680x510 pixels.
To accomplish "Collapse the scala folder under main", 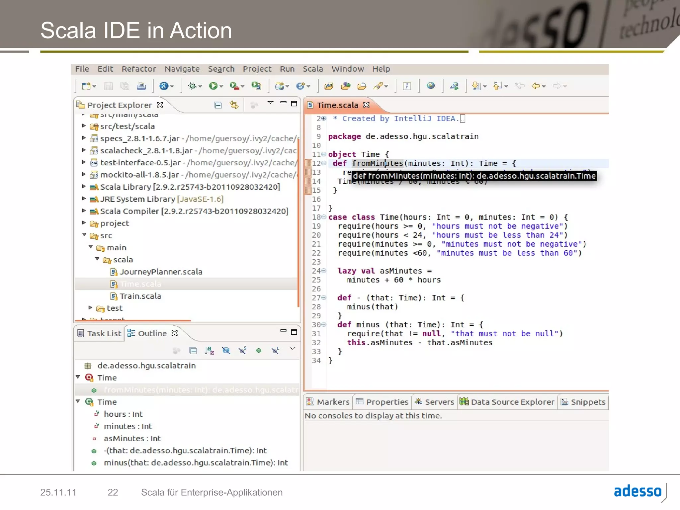I will click(x=97, y=259).
